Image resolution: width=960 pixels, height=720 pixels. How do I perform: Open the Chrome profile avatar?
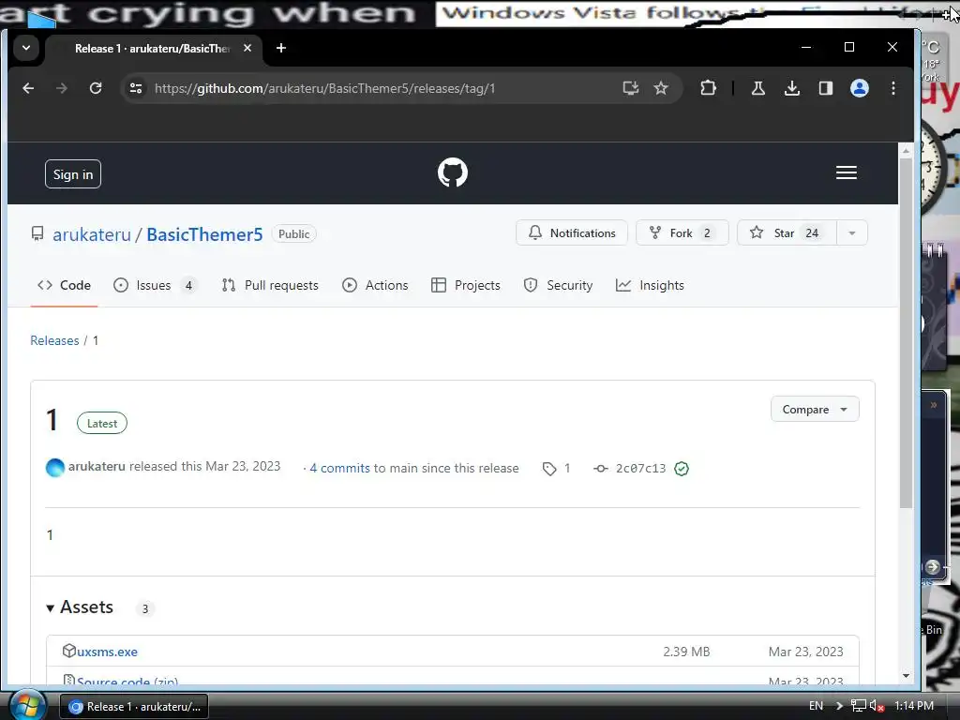click(x=860, y=88)
